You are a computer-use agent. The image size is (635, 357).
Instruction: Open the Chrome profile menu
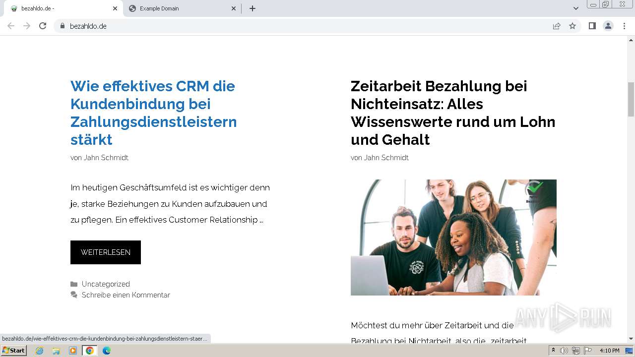[608, 26]
